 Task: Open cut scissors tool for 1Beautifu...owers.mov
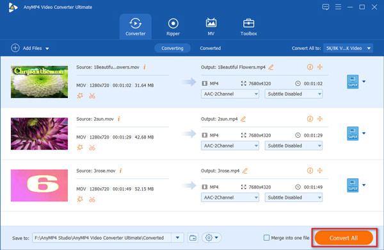click(92, 96)
